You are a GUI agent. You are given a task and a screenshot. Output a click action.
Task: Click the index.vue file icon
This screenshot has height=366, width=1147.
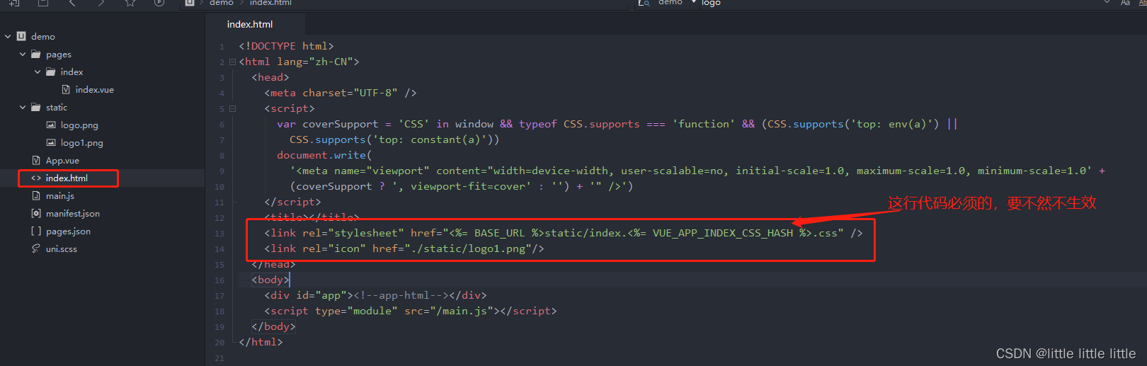(x=66, y=89)
